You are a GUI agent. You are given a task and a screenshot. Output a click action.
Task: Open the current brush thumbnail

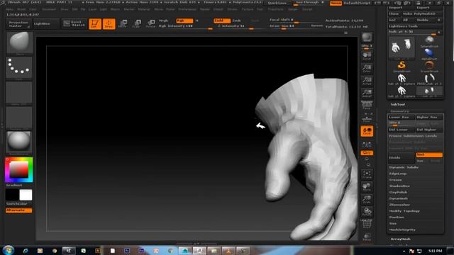19,43
